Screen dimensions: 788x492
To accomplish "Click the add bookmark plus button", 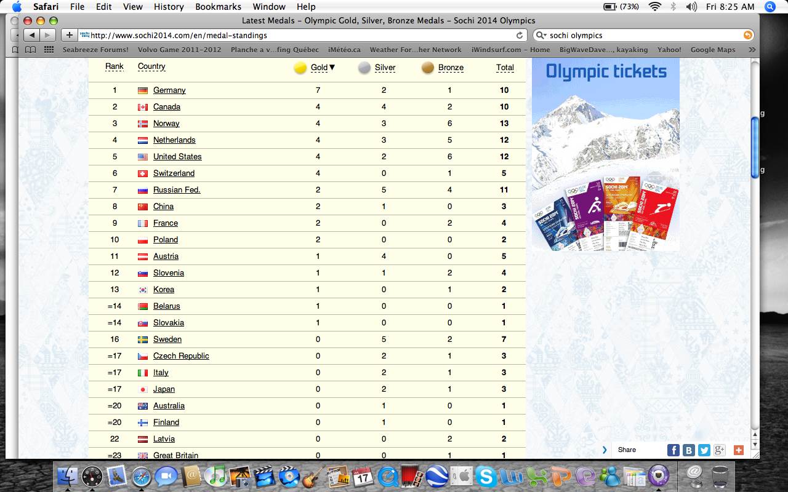I will tap(69, 35).
